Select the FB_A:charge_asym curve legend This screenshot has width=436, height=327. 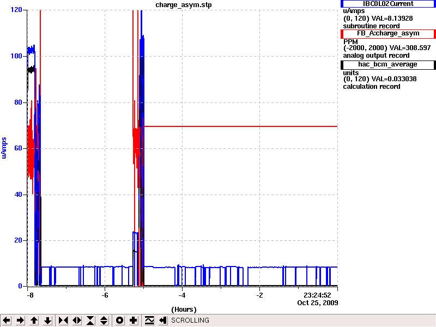pos(388,34)
